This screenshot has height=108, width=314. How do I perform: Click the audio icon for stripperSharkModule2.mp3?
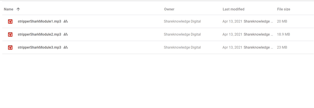[x=10, y=35]
